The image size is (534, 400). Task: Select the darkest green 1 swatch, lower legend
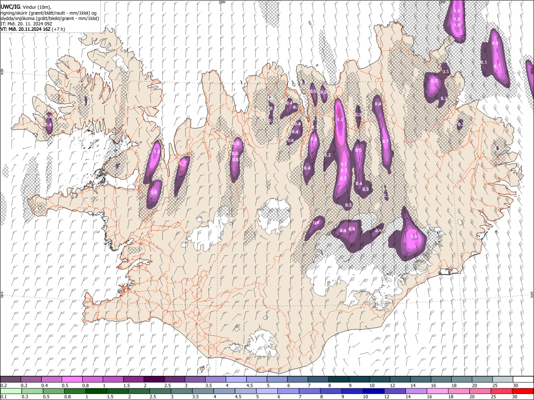click(96, 391)
